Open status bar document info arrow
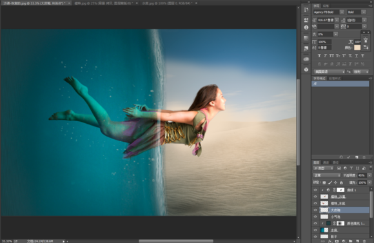This screenshot has height=243, width=374. click(x=64, y=241)
